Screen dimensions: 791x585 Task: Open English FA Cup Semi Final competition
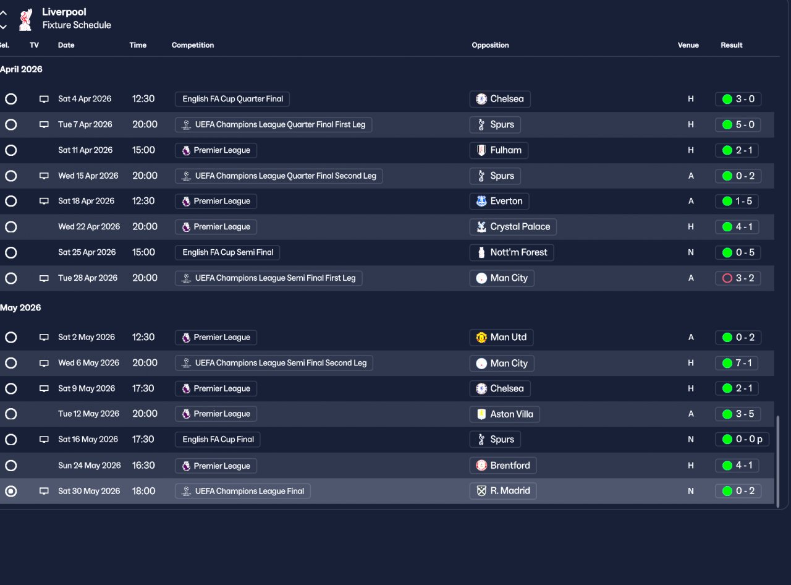[227, 252]
